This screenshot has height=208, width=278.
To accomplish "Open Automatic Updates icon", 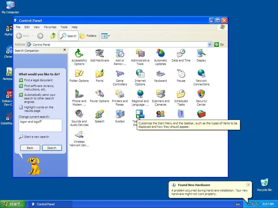I will (x=160, y=57).
